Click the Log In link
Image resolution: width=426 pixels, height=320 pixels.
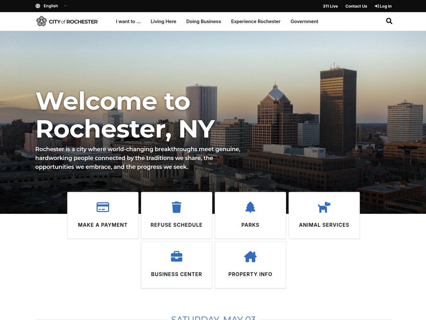383,6
